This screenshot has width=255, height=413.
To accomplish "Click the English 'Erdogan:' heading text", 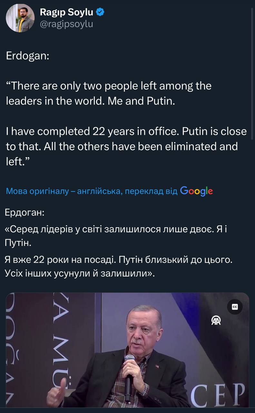I will click(x=28, y=56).
